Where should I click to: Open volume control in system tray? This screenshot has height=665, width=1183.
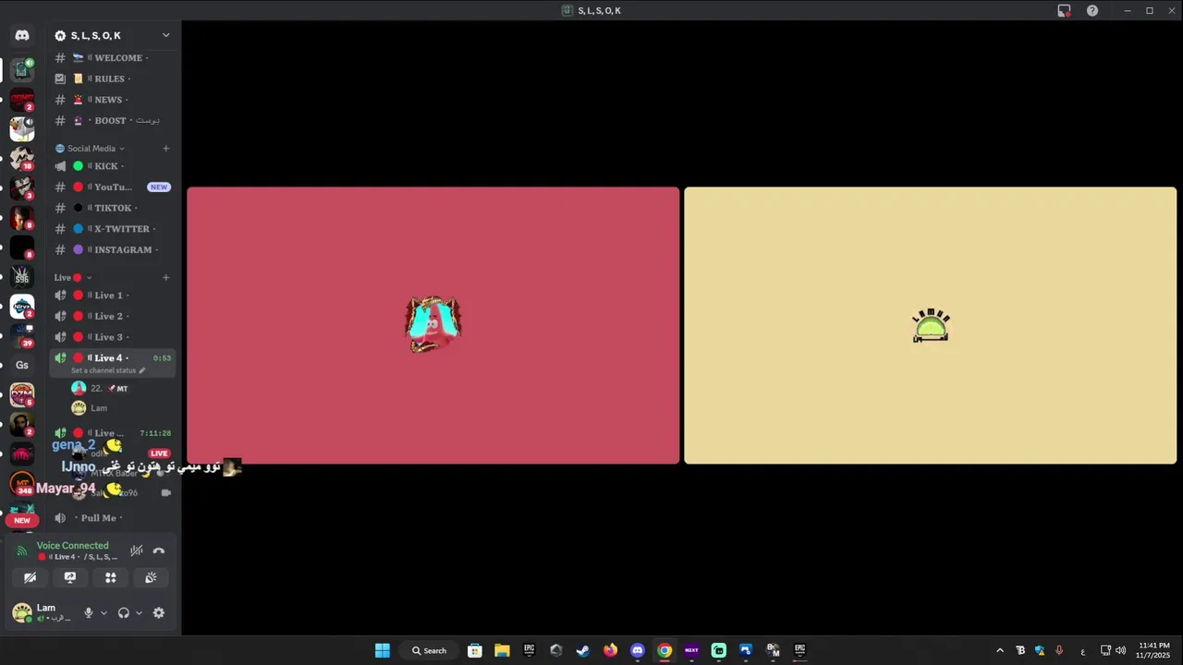pos(1121,650)
